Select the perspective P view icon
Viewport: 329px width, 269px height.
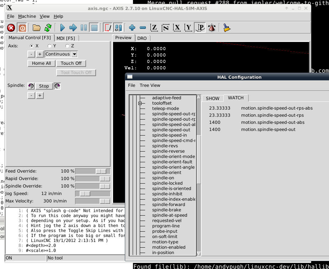(x=200, y=28)
